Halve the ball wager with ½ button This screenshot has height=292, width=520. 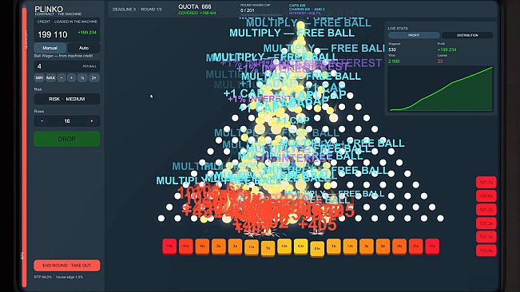coord(82,78)
